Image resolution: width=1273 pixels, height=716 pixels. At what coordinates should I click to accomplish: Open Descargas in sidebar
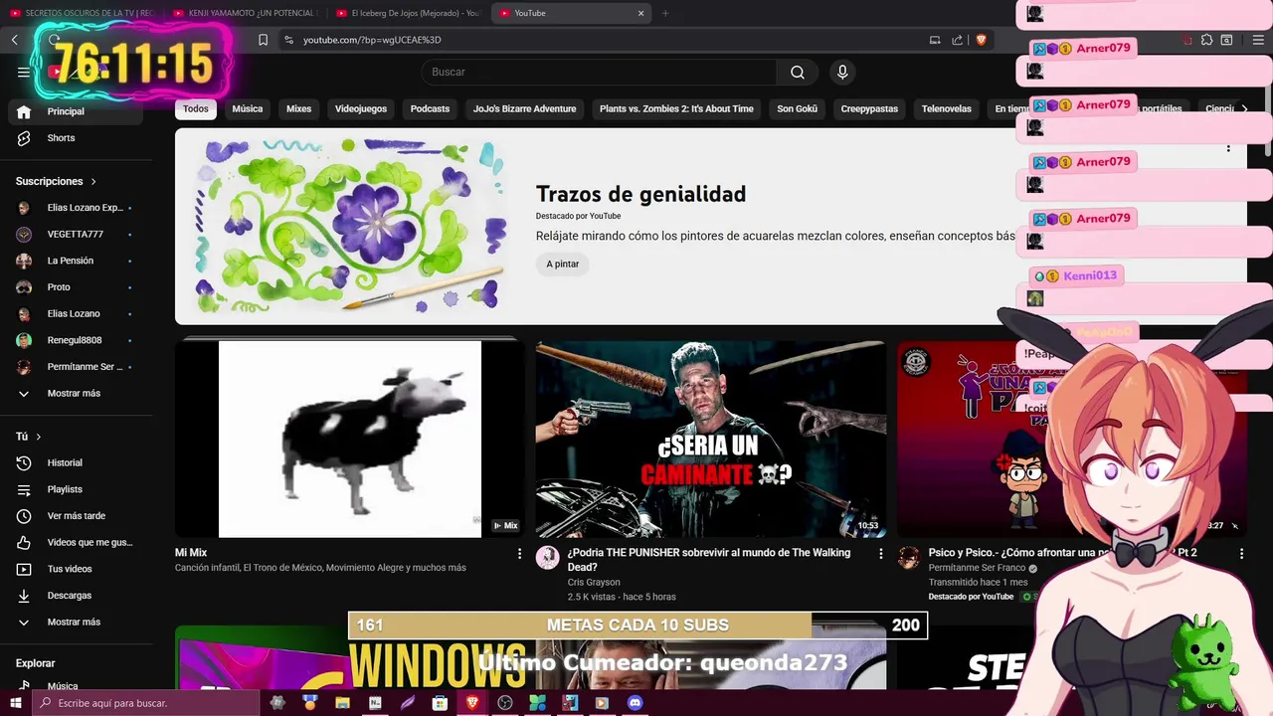[x=76, y=596]
